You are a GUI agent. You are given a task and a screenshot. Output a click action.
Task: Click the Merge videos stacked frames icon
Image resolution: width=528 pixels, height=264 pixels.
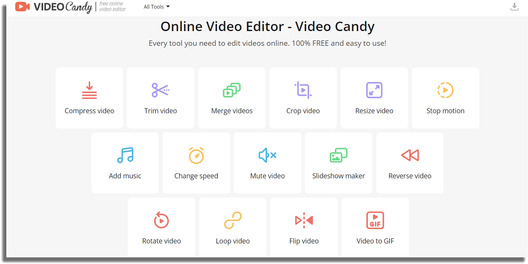pyautogui.click(x=232, y=90)
